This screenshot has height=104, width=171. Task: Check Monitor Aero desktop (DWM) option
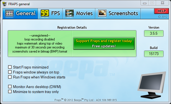(10, 87)
